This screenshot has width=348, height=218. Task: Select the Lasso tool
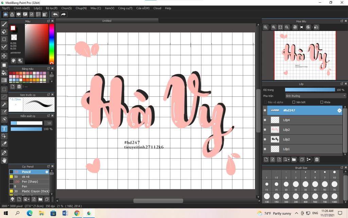click(x=4, y=97)
